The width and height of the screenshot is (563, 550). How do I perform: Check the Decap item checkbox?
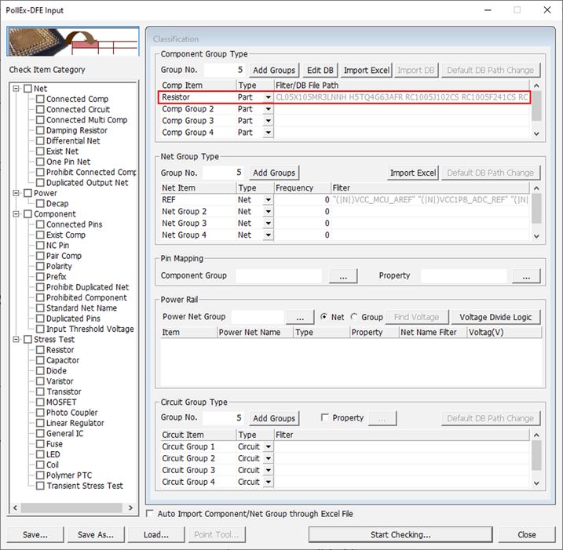pyautogui.click(x=40, y=204)
